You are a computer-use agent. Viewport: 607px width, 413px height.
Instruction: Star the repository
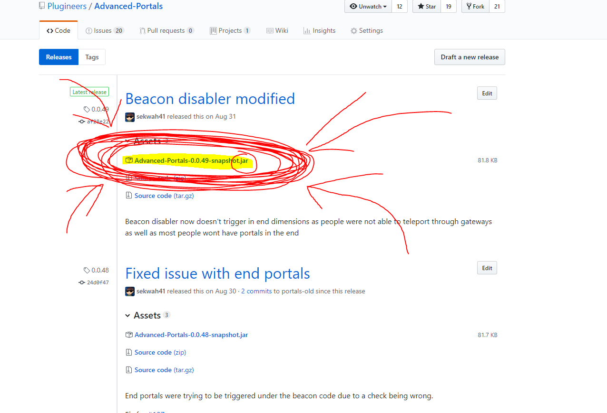[427, 6]
